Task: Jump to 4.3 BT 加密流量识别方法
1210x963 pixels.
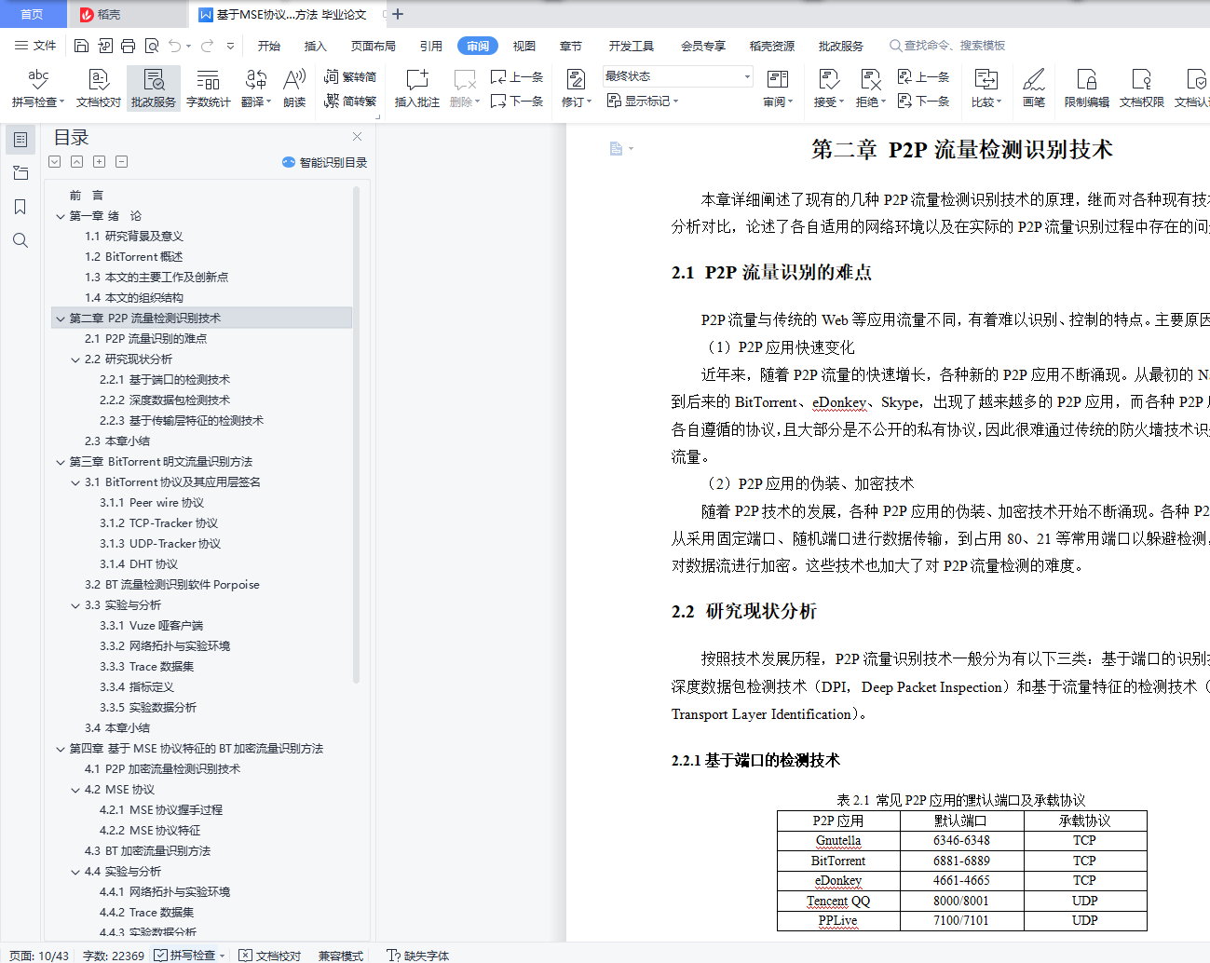Action: coord(148,851)
